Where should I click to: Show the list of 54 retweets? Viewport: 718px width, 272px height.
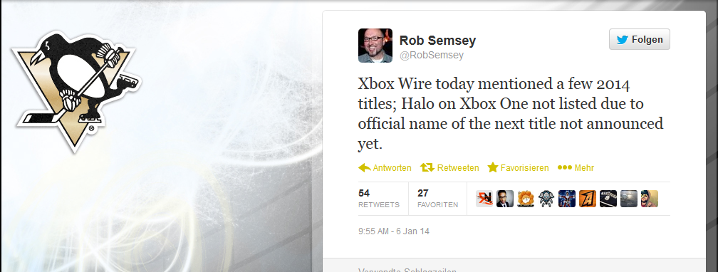[379, 198]
